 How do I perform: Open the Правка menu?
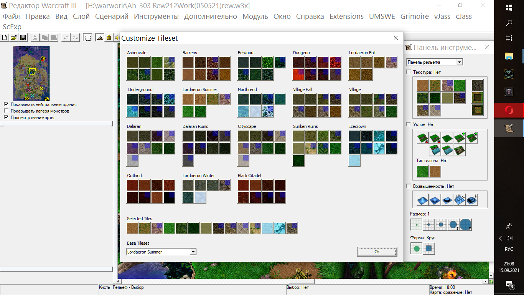pos(38,17)
